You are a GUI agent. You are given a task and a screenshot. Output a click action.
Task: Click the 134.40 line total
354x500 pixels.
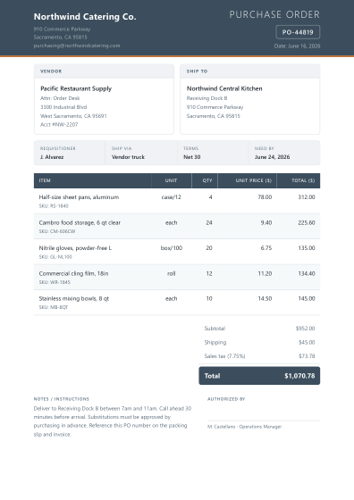(x=307, y=273)
